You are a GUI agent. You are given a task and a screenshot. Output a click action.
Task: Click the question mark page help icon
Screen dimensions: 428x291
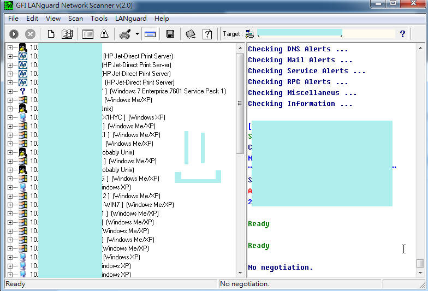(x=207, y=34)
